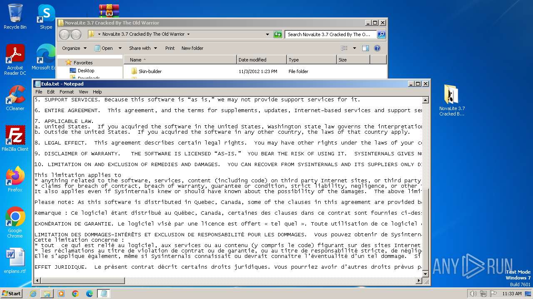Click the Explorer forward navigation arrow
This screenshot has width=533, height=299.
[x=76, y=34]
